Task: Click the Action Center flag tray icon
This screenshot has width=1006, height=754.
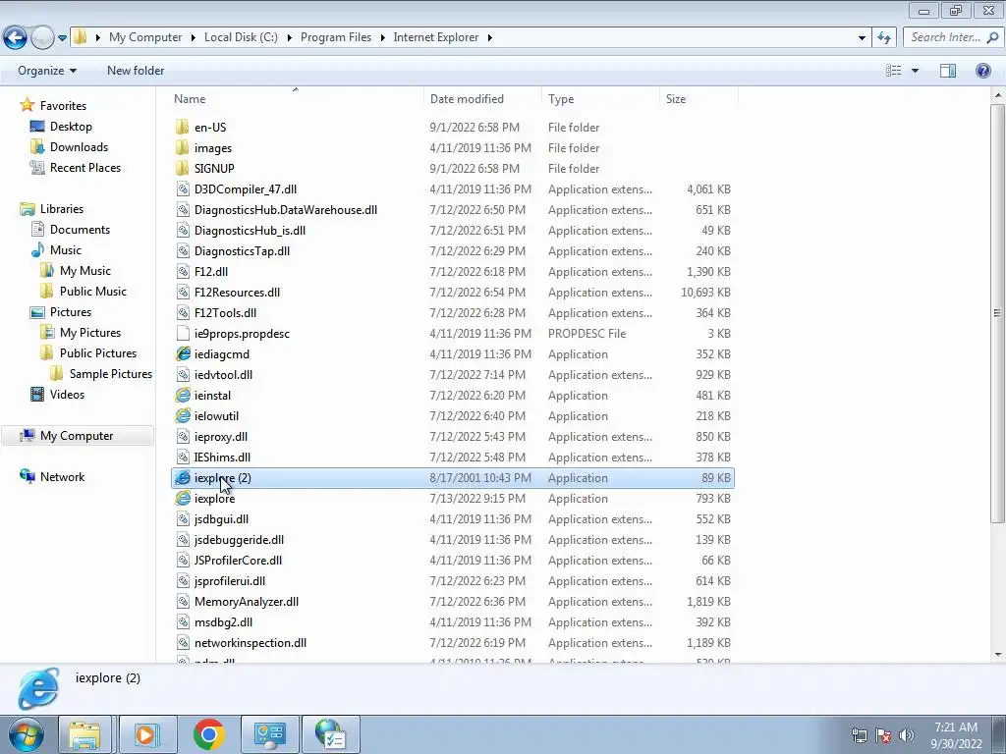Action: pyautogui.click(x=883, y=735)
